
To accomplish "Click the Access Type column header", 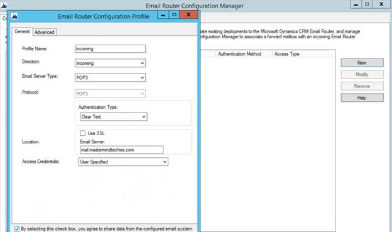I will click(x=300, y=54).
